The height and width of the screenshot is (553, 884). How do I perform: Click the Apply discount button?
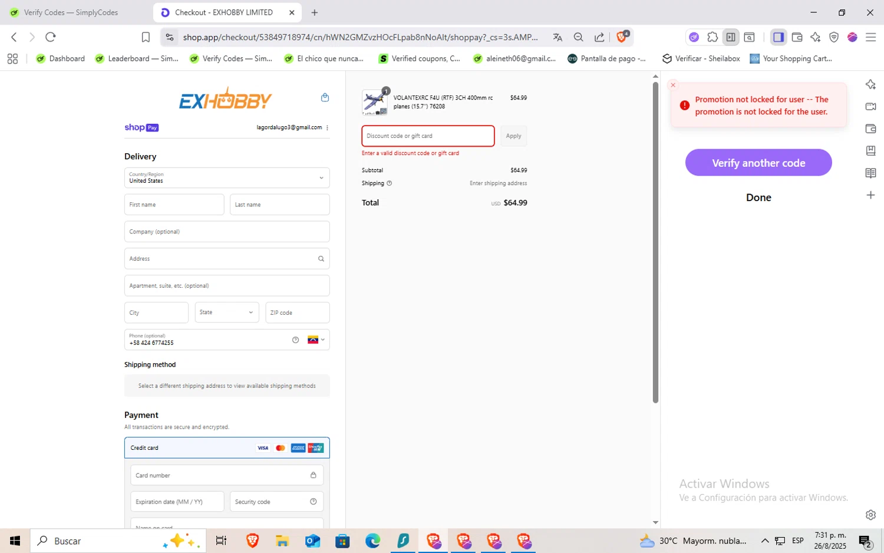coord(513,136)
